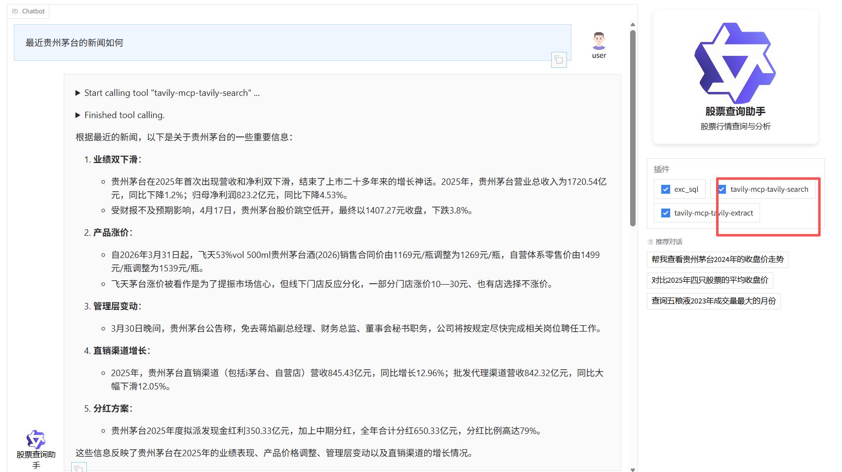This screenshot has width=842, height=472.
Task: Toggle the tavily-mcp-tavily-extract plugin checkbox
Action: (666, 213)
